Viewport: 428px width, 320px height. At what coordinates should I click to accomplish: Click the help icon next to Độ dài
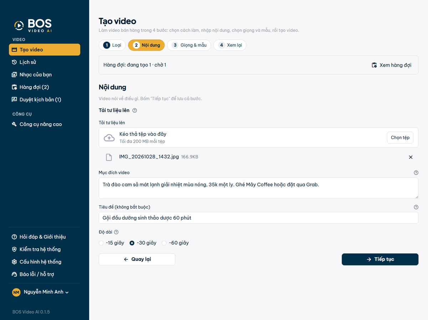coord(116,232)
